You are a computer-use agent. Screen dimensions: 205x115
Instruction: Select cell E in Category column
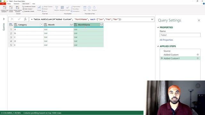29,45
